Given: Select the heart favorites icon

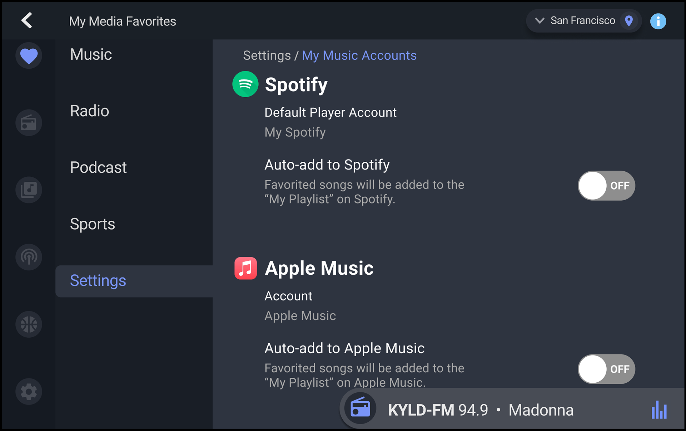Looking at the screenshot, I should pyautogui.click(x=29, y=56).
